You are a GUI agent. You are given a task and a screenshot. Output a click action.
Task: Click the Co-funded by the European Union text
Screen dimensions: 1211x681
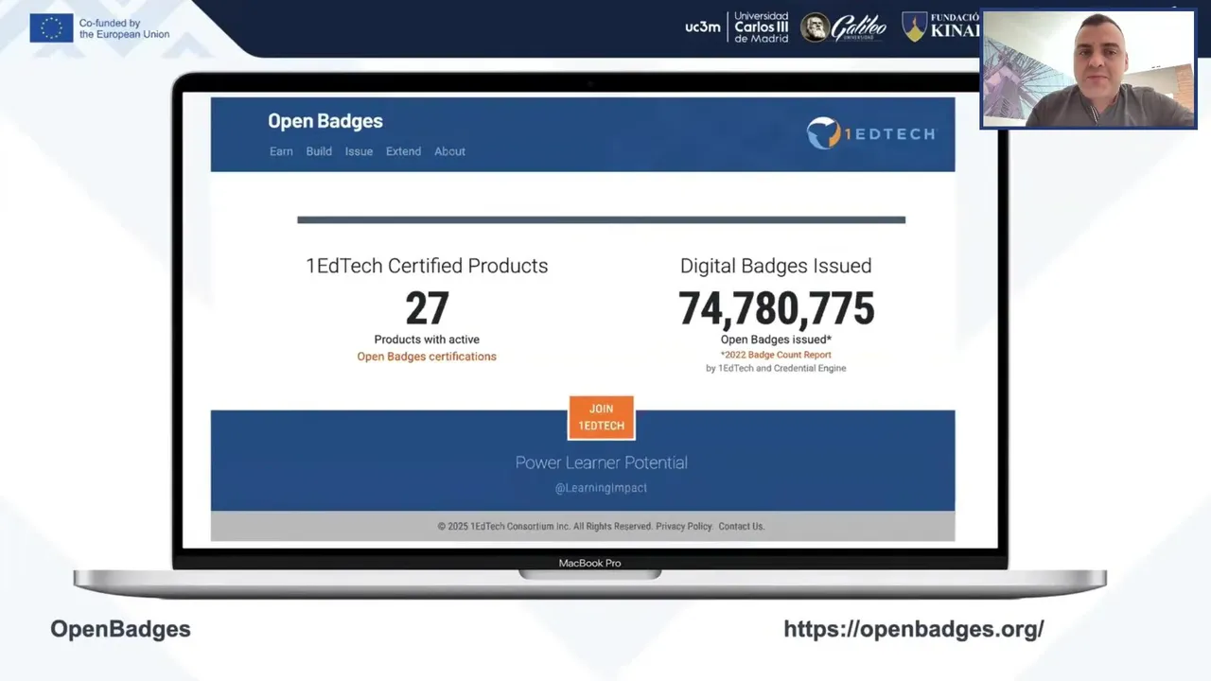[124, 28]
